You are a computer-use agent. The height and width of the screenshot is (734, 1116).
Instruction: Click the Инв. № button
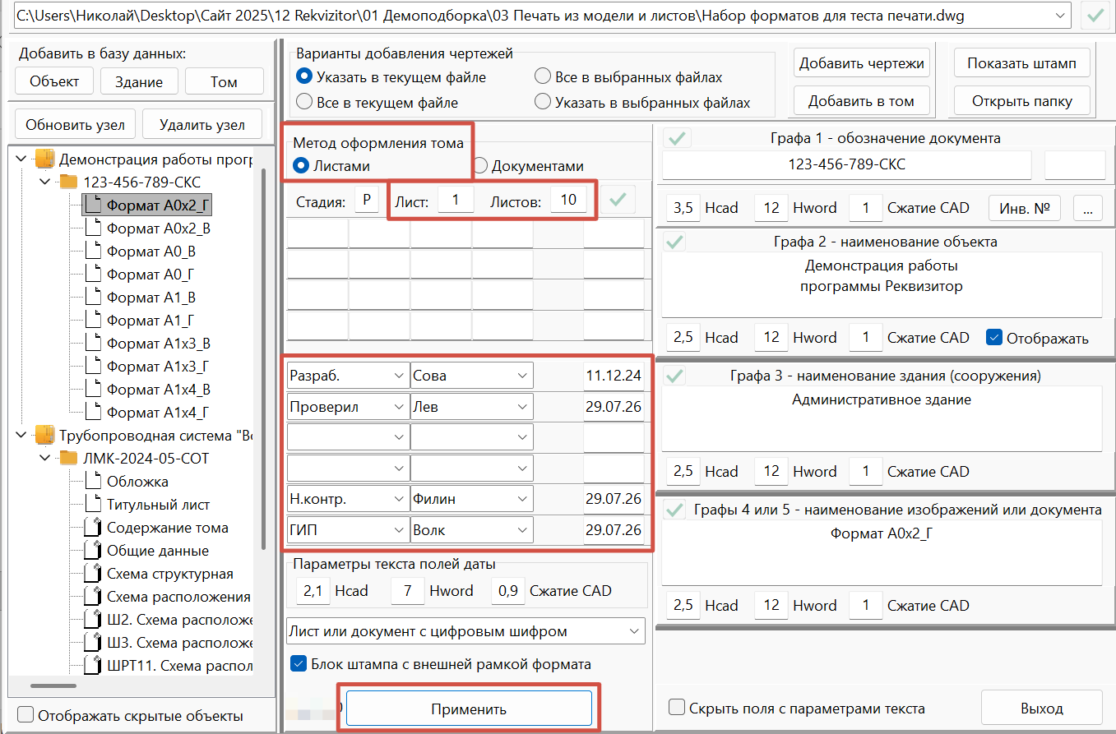click(x=1025, y=208)
